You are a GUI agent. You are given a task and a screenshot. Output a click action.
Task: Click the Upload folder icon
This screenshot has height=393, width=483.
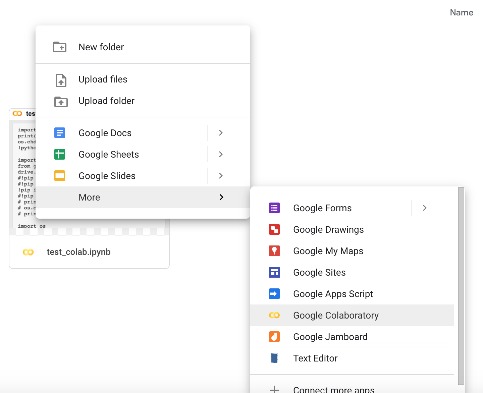61,102
